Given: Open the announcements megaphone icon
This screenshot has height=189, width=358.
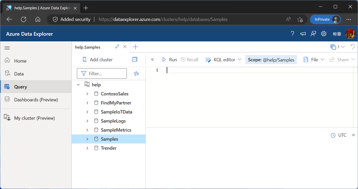Looking at the screenshot, I should (303, 34).
